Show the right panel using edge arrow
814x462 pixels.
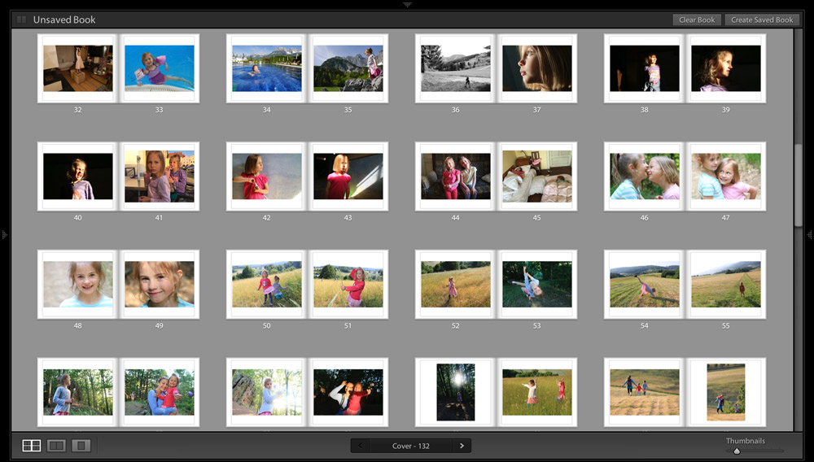809,235
